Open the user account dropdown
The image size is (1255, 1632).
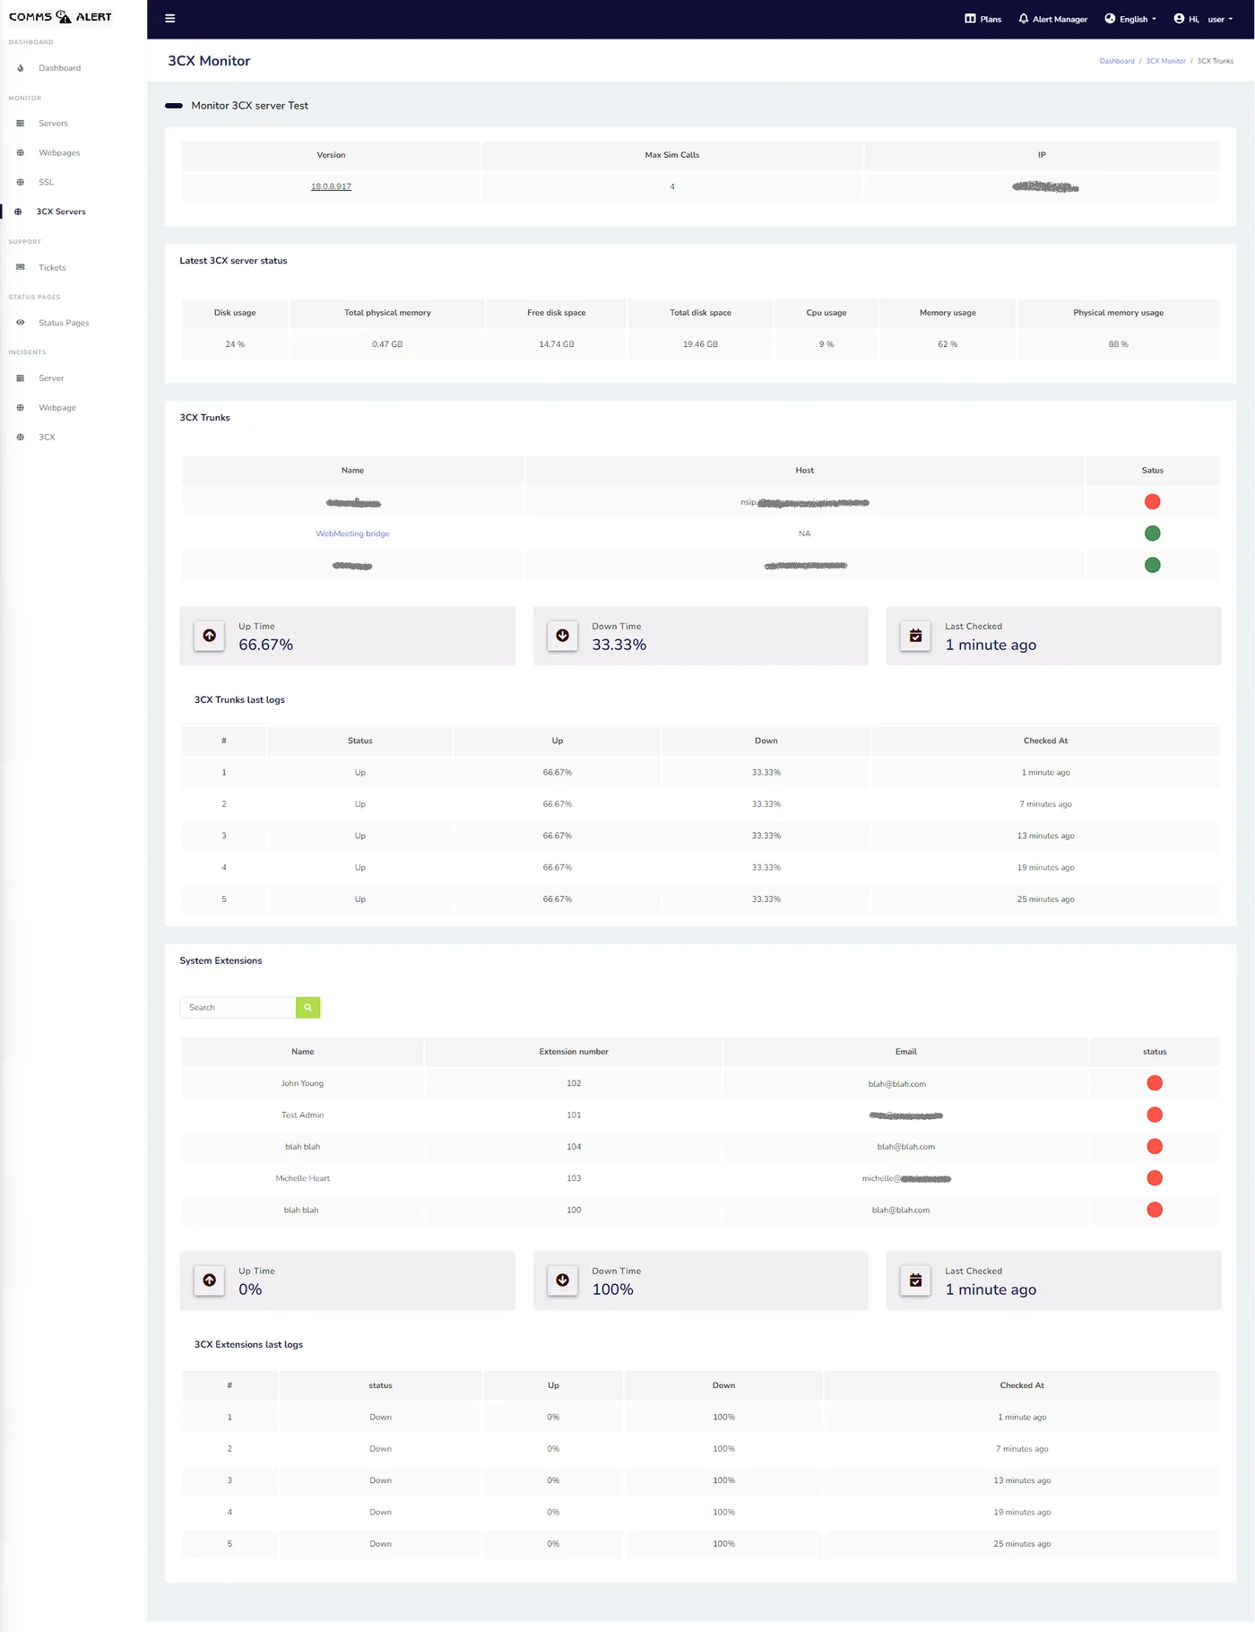1203,19
